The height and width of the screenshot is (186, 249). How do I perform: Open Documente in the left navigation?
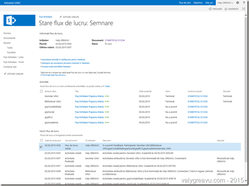(9, 38)
